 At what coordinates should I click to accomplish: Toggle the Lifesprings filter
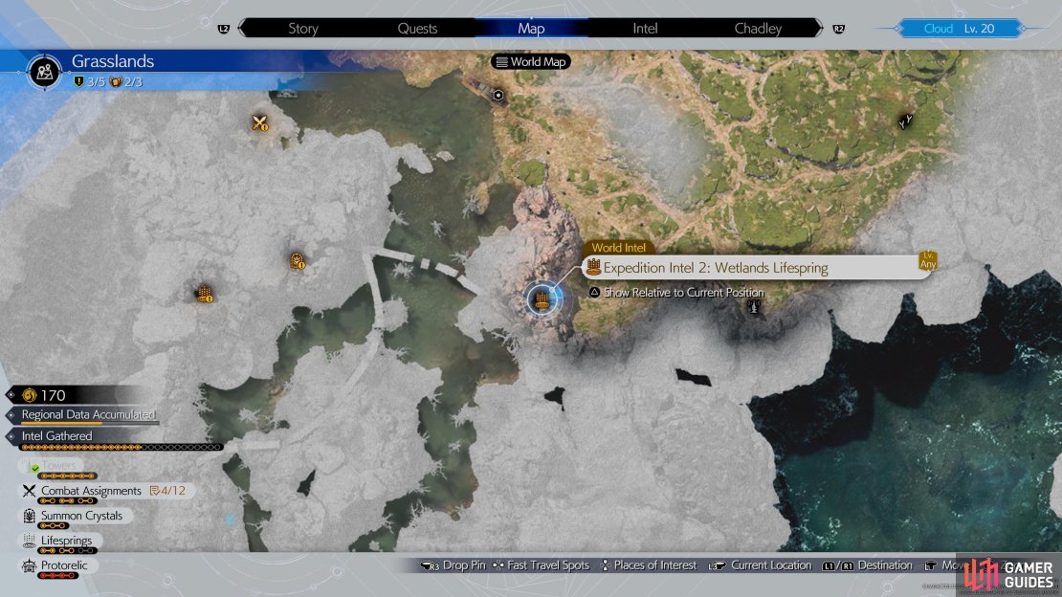tap(66, 541)
